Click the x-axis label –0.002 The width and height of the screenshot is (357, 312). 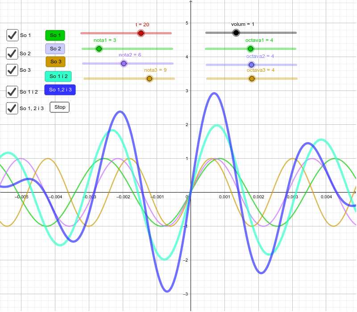123,197
